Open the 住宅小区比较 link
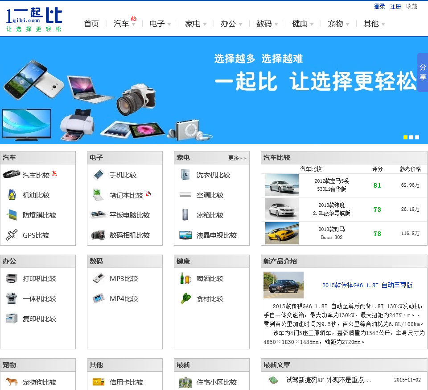The width and height of the screenshot is (428, 390). (217, 382)
